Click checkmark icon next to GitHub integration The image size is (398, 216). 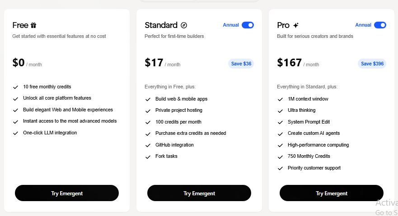(x=148, y=145)
